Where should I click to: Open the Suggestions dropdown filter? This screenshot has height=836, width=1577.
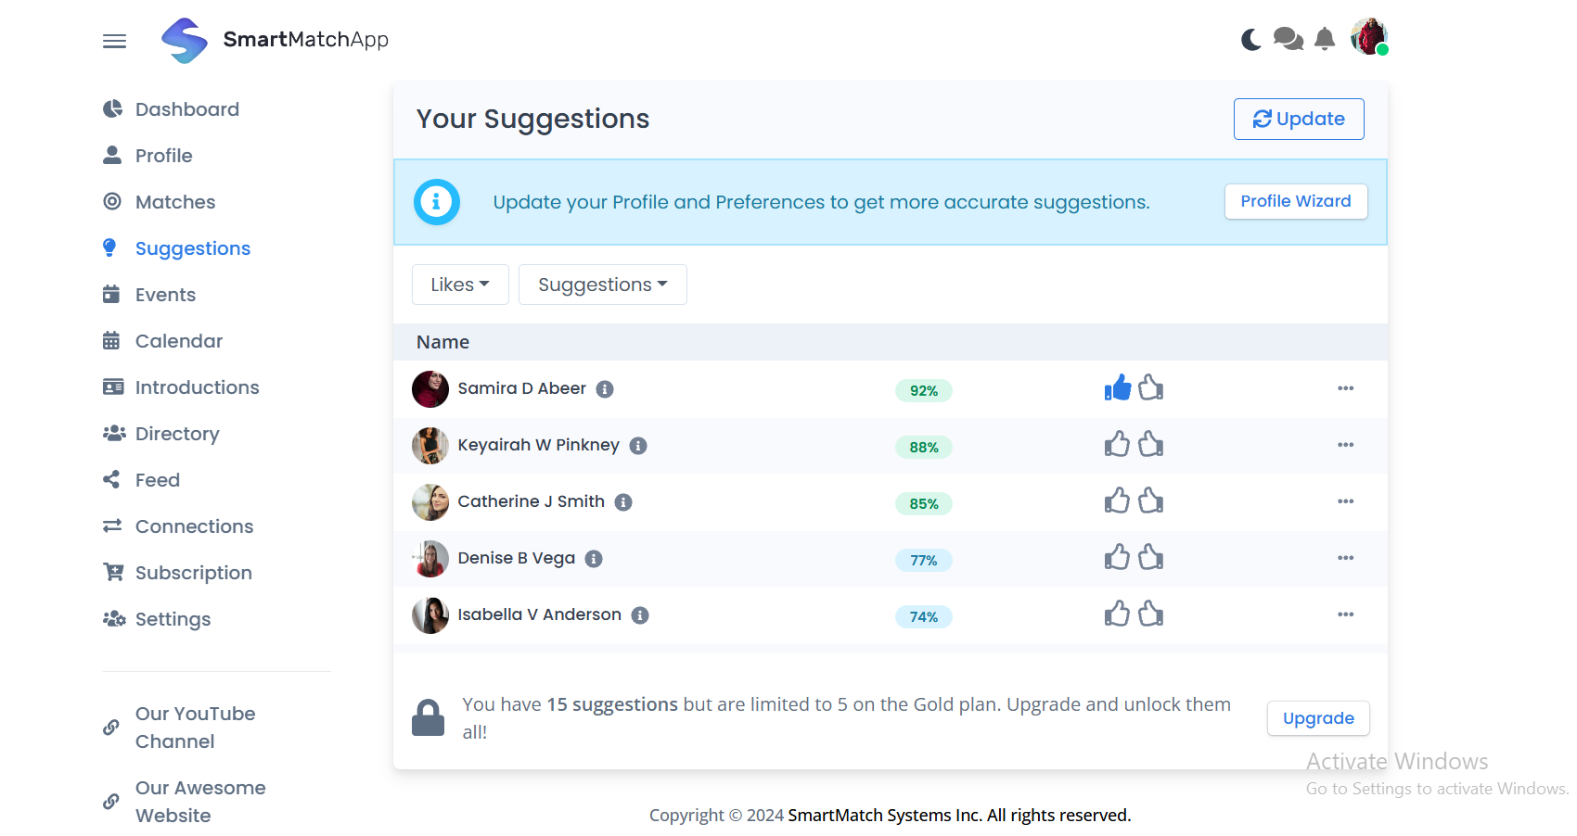tap(602, 284)
